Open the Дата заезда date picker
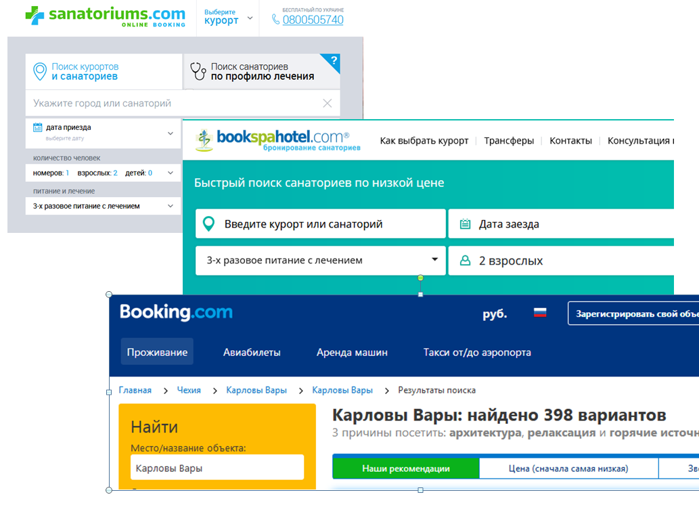The height and width of the screenshot is (522, 699). 561,224
